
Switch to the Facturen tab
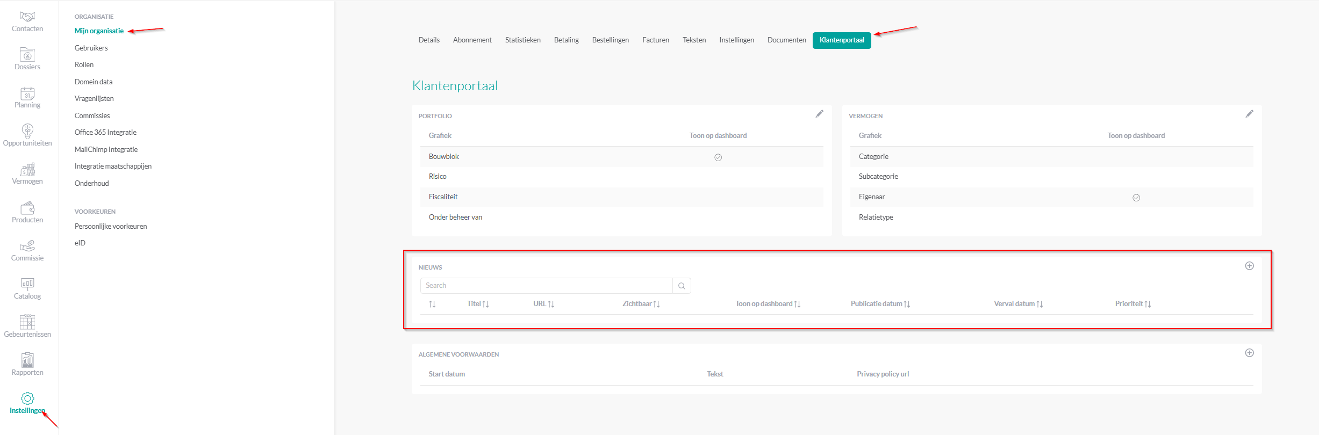coord(655,40)
